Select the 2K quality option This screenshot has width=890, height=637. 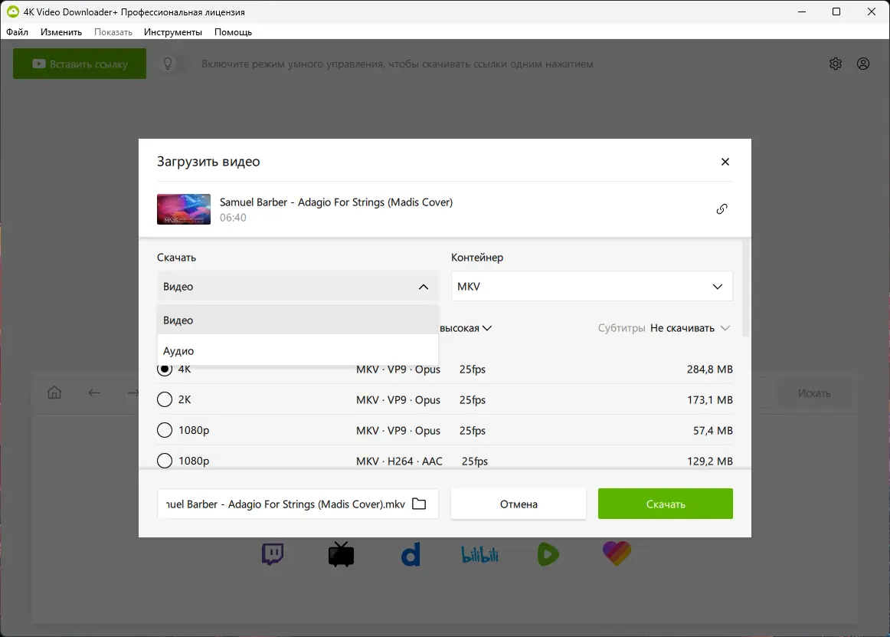165,400
